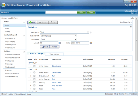Click the Add button with plus icon
Viewport: 138px width, 96px height.
[x=32, y=22]
